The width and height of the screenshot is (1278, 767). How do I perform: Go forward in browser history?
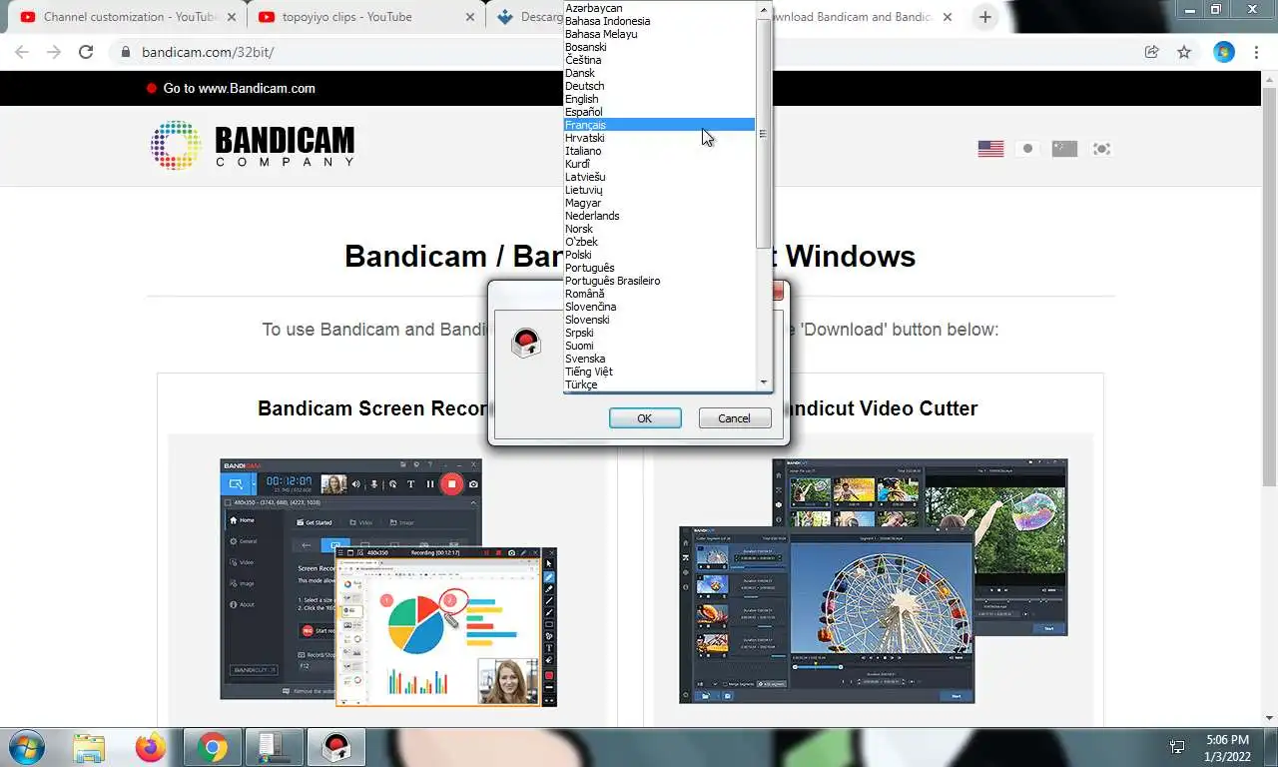(54, 52)
